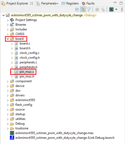Image resolution: width=125 pixels, height=144 pixels.
Task: Select the CMSIS folder icon
Action: 12,34
